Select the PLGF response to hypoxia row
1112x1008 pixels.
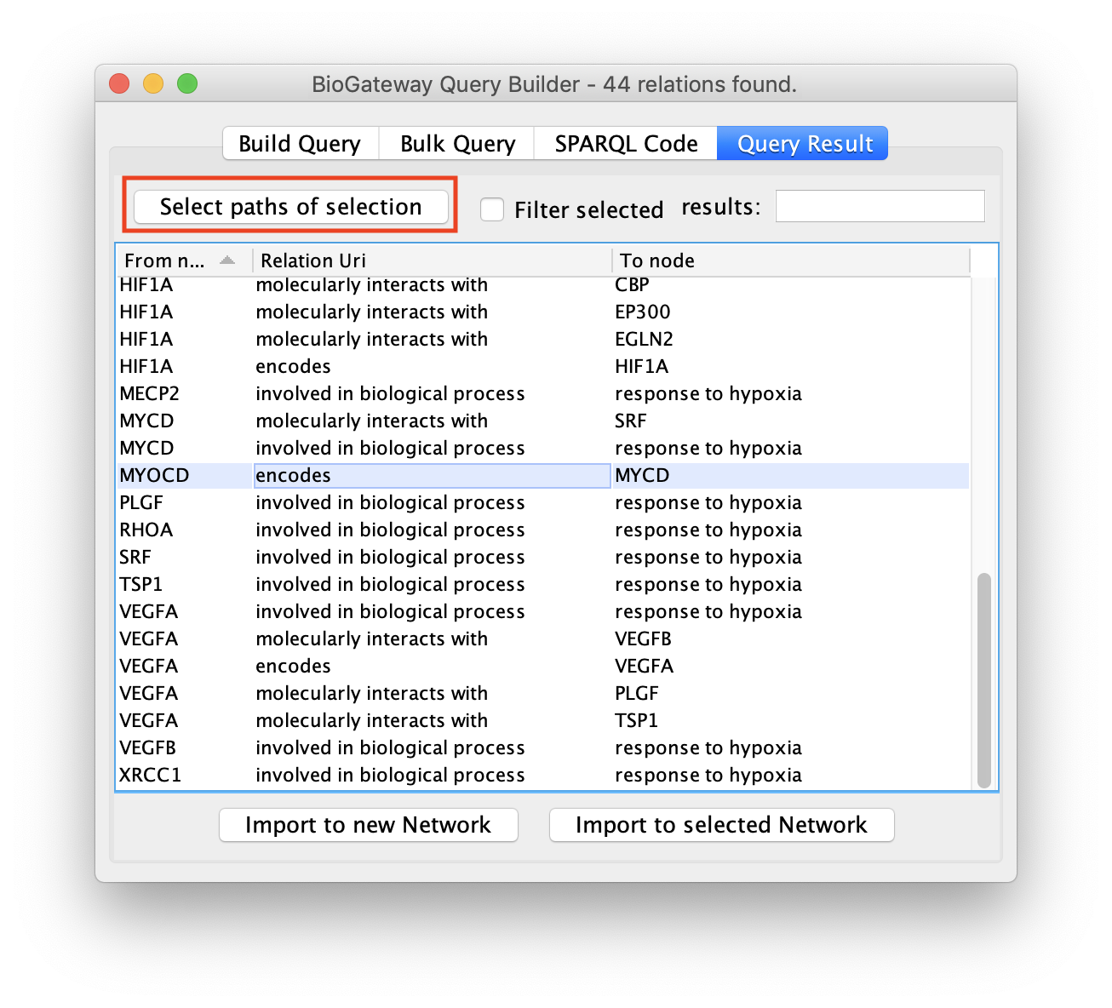pos(543,502)
